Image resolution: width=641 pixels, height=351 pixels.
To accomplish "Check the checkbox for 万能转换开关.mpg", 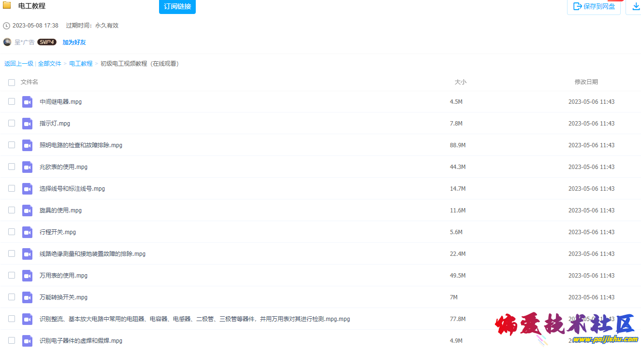I will point(11,297).
